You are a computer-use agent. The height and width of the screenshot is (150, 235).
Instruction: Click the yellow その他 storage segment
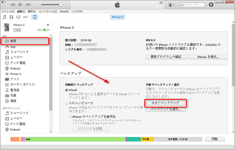tap(147, 139)
